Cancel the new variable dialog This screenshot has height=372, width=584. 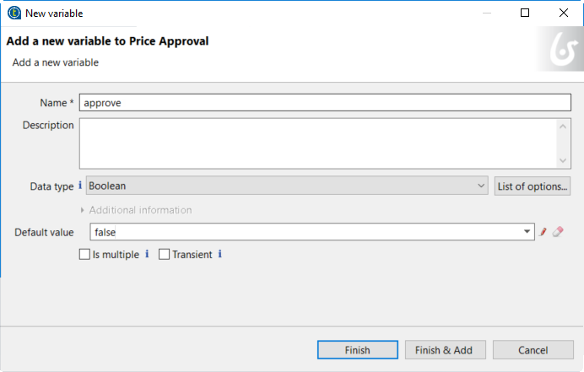[533, 350]
